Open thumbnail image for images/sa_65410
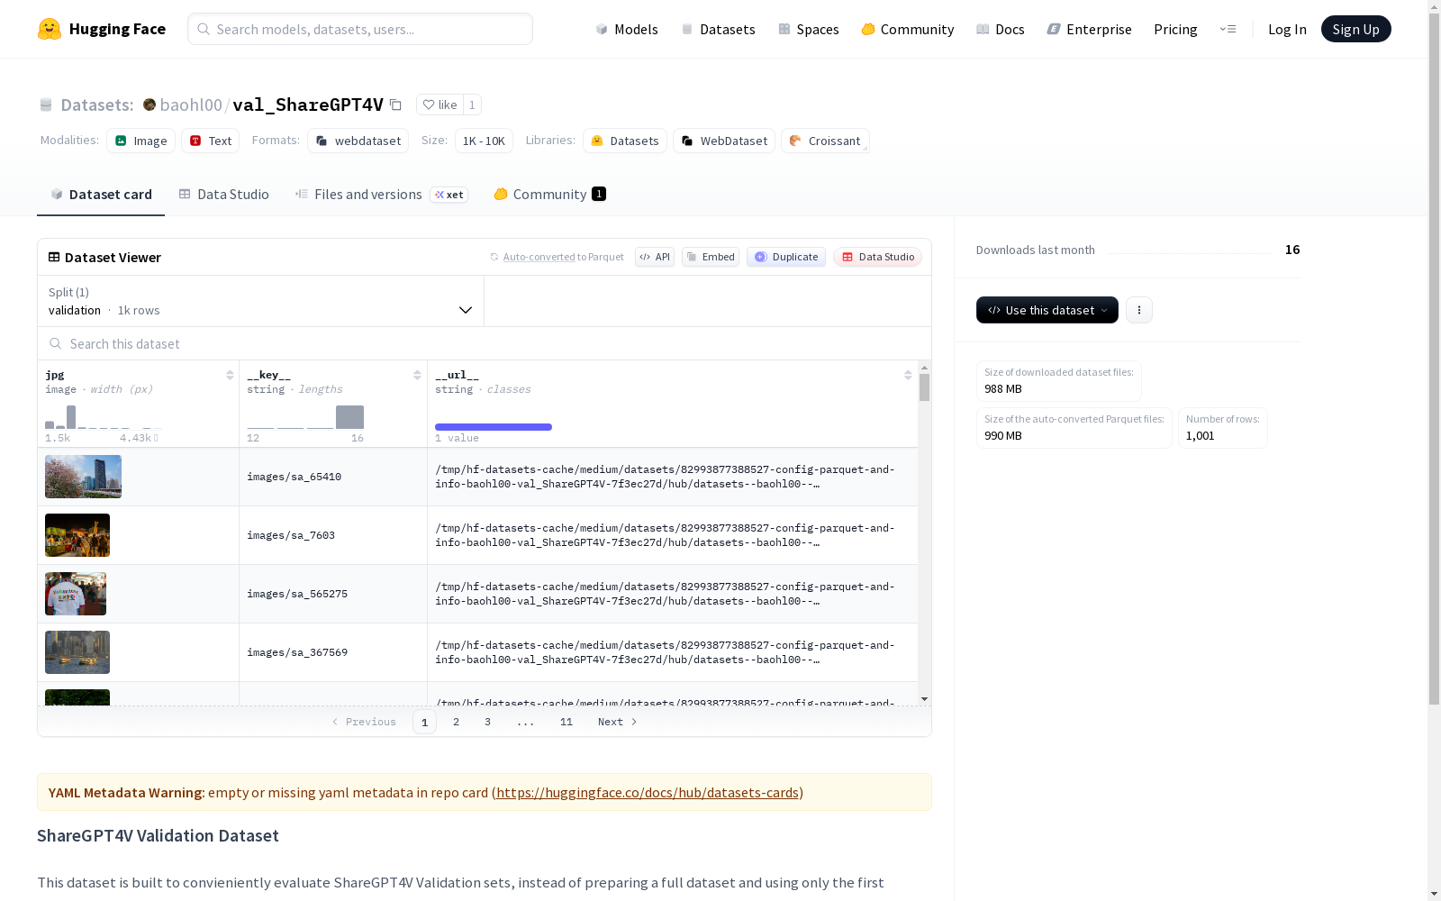This screenshot has height=901, width=1441. (83, 477)
